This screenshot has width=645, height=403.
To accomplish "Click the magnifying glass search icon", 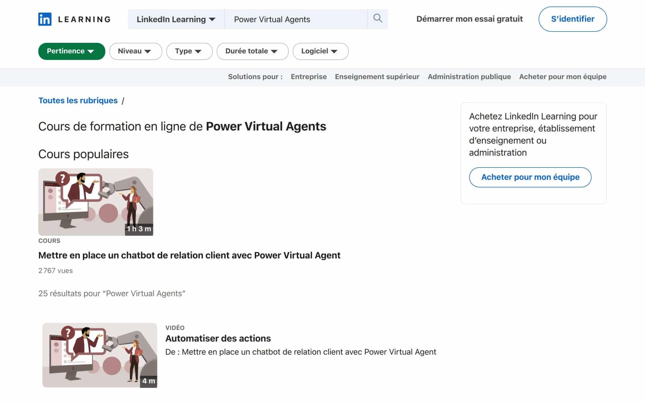I will (x=378, y=19).
